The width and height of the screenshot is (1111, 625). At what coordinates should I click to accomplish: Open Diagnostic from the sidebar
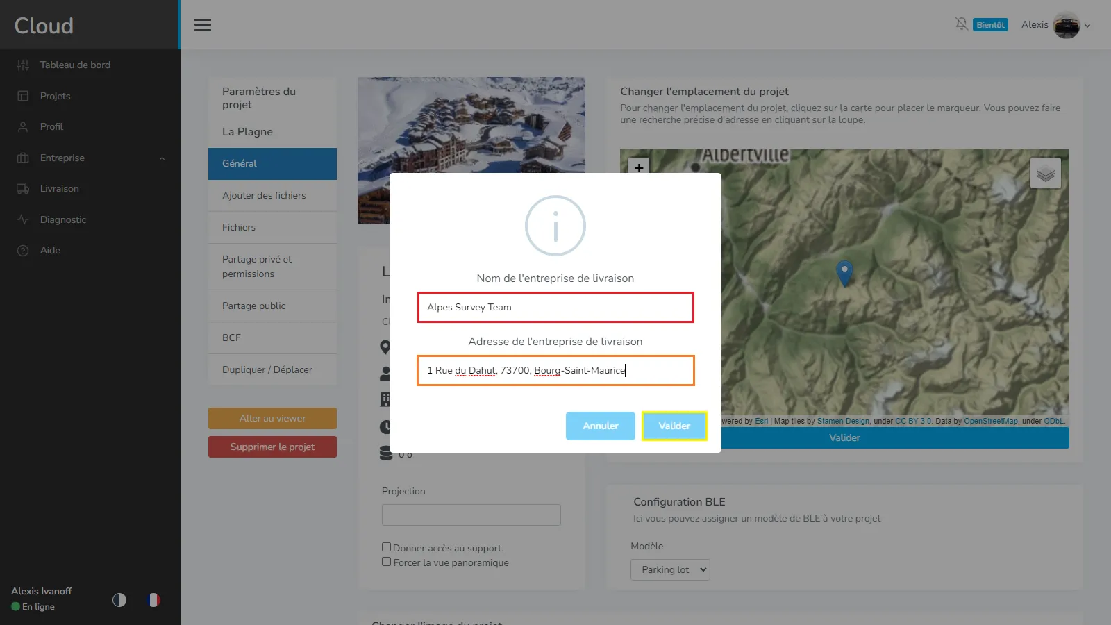point(63,219)
